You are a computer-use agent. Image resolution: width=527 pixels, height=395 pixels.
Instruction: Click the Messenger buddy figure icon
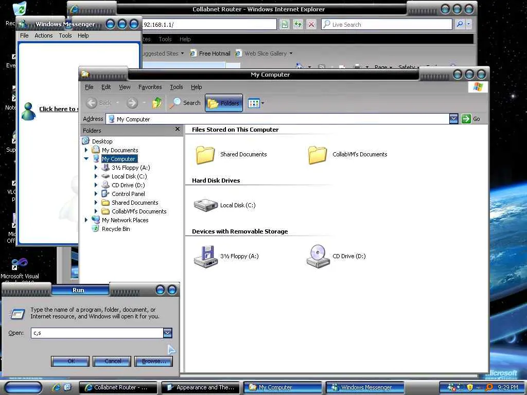coord(29,111)
